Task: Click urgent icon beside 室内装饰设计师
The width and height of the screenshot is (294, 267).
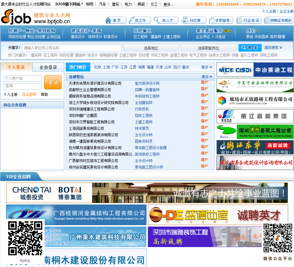Action: click(205, 82)
